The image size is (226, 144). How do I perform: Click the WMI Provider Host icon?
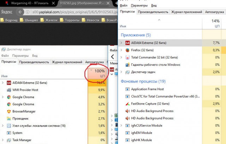pos(9,90)
